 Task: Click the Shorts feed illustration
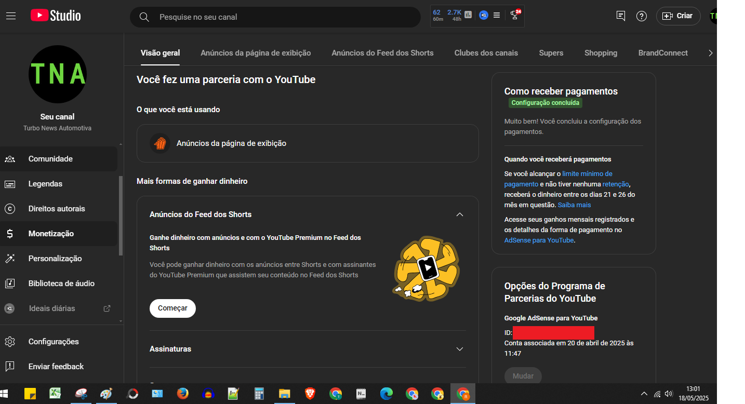pyautogui.click(x=427, y=269)
